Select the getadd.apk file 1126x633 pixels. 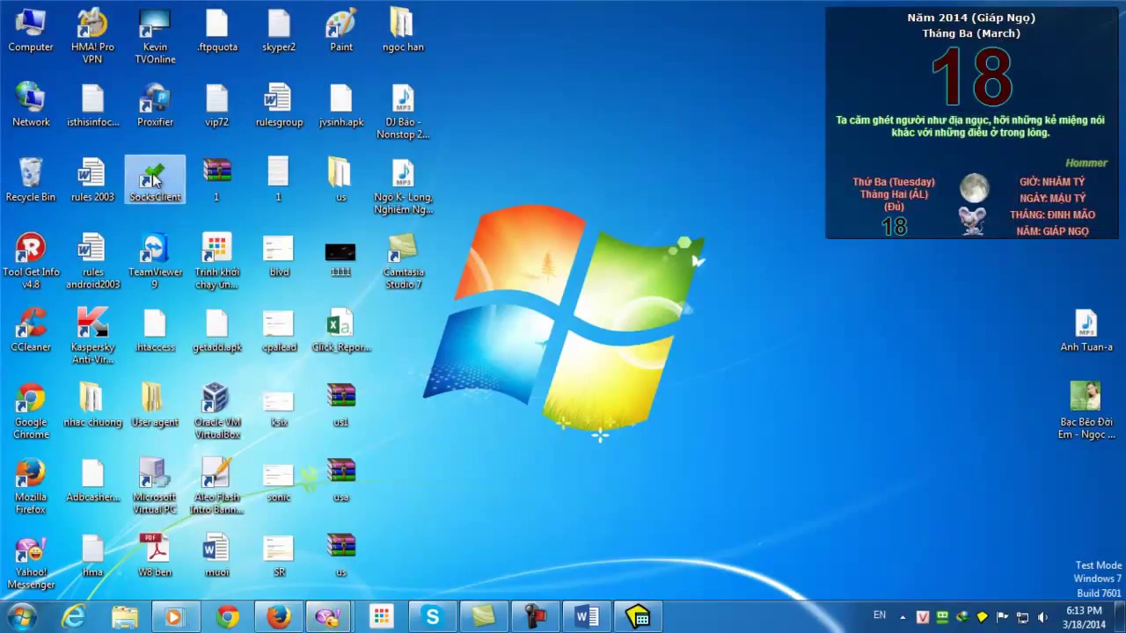coord(216,330)
